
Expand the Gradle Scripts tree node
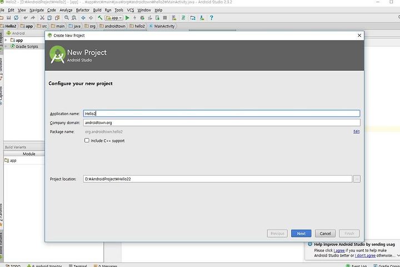[6, 46]
